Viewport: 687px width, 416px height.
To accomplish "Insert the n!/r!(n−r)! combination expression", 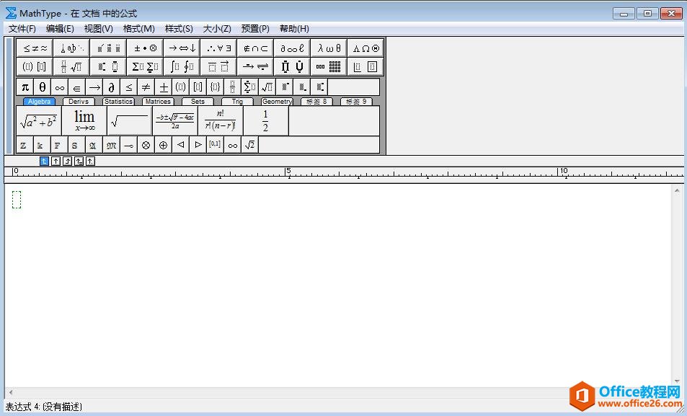I will [x=221, y=121].
